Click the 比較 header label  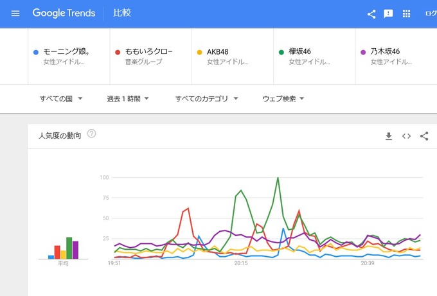tap(121, 13)
